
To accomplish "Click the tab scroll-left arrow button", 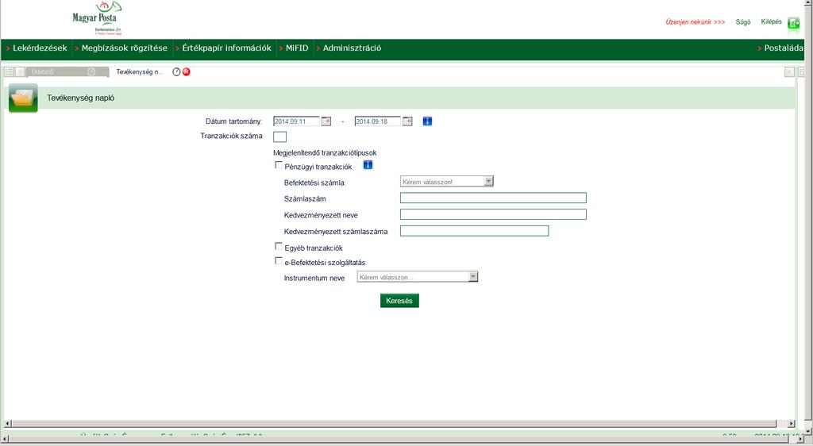I will 20,72.
